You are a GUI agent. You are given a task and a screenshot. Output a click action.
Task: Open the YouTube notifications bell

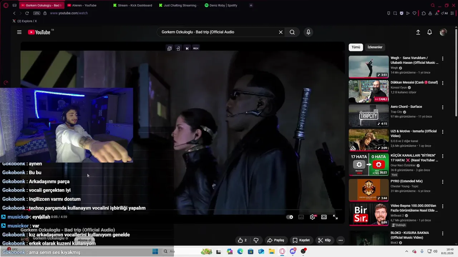point(430,32)
